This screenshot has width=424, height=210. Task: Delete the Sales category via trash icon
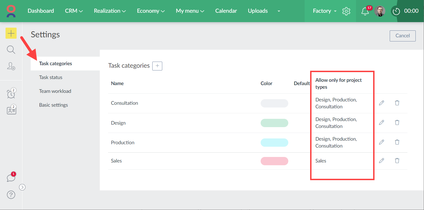(397, 161)
